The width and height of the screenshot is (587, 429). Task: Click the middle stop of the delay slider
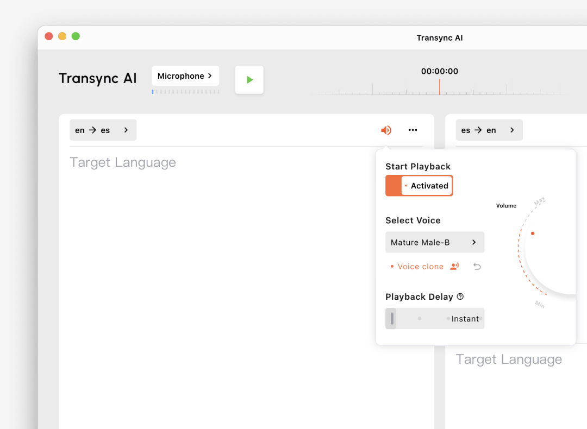tap(420, 319)
